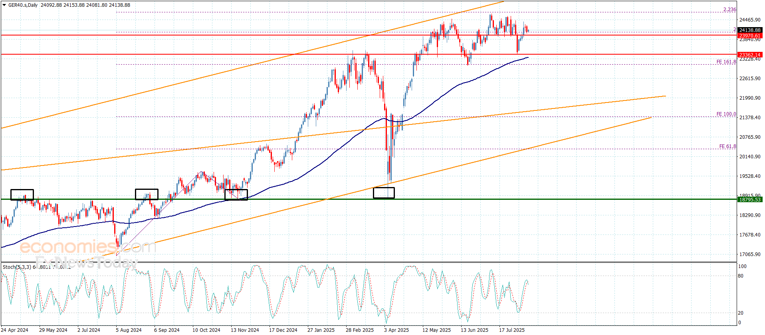This screenshot has height=335, width=765.
Task: Click the 29 May 2024 date label
Action: pos(53,330)
